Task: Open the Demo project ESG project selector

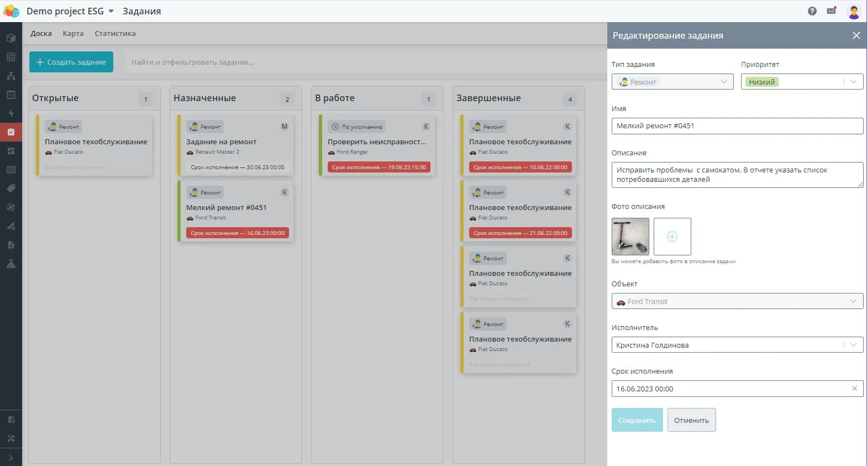Action: point(70,11)
